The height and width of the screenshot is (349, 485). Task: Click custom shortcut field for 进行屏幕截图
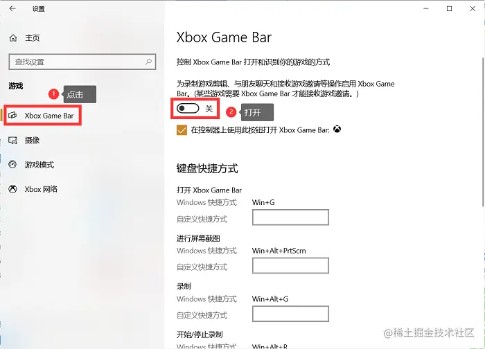click(x=290, y=265)
